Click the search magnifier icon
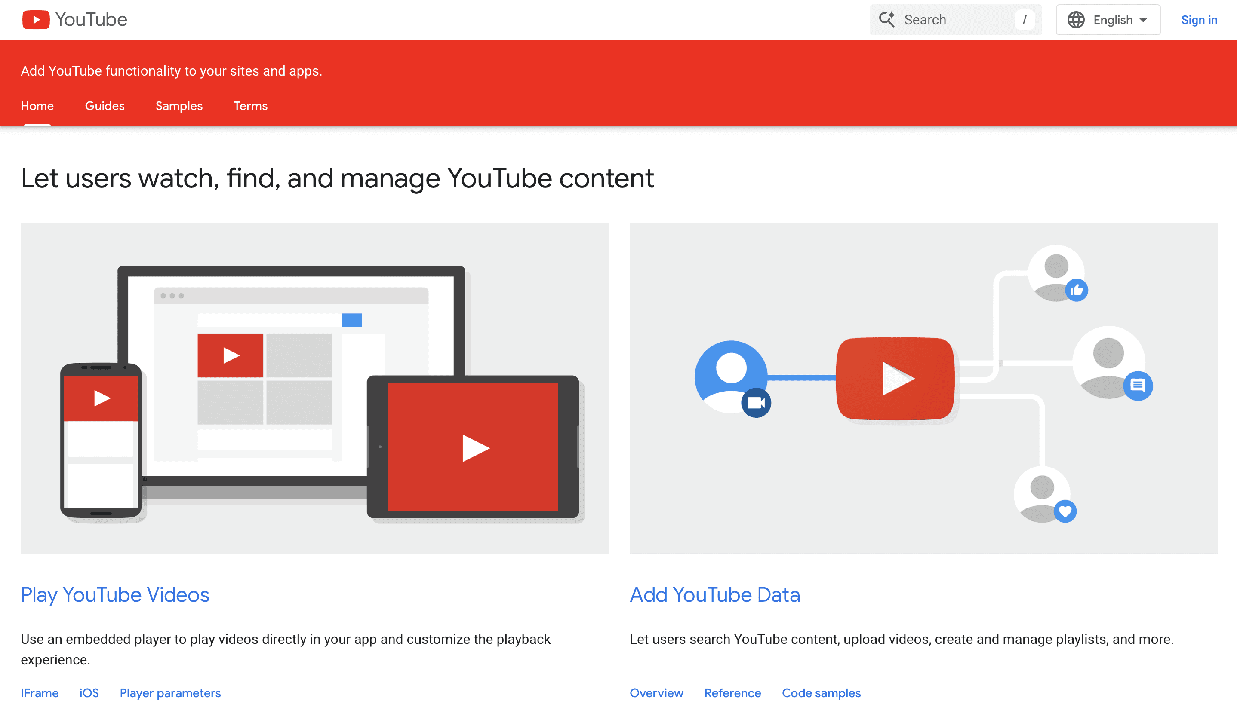Viewport: 1237px width, 704px height. (x=888, y=19)
